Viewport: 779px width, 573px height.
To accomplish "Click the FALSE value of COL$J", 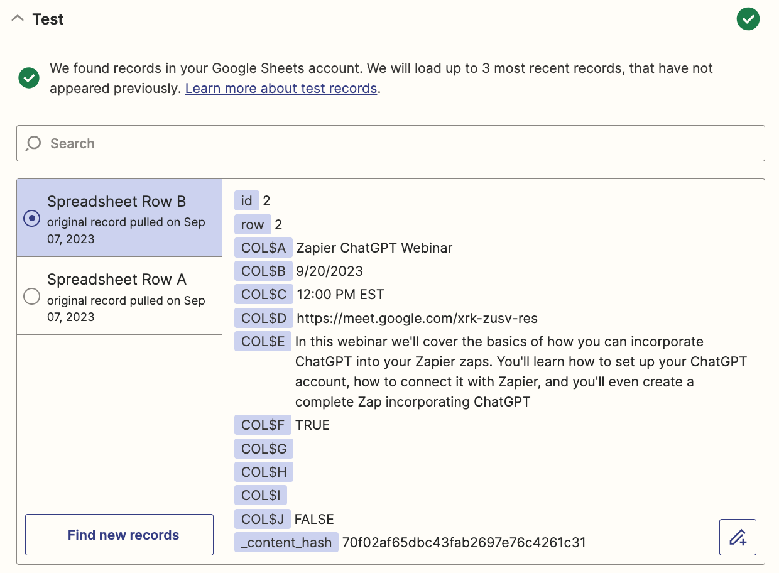I will (x=314, y=519).
